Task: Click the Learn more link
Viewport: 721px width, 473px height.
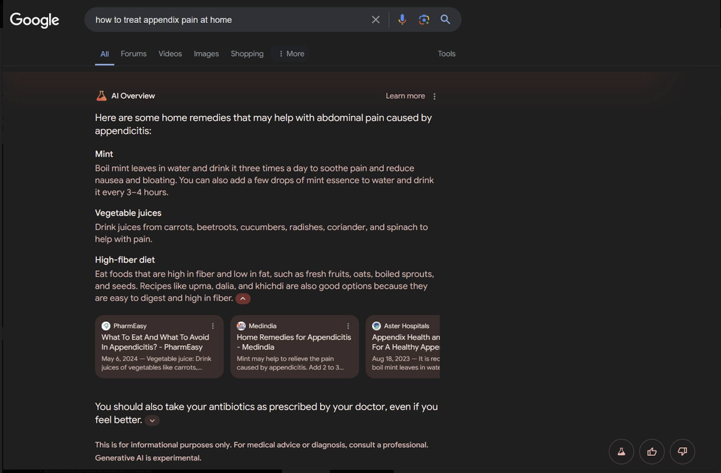Action: click(405, 95)
